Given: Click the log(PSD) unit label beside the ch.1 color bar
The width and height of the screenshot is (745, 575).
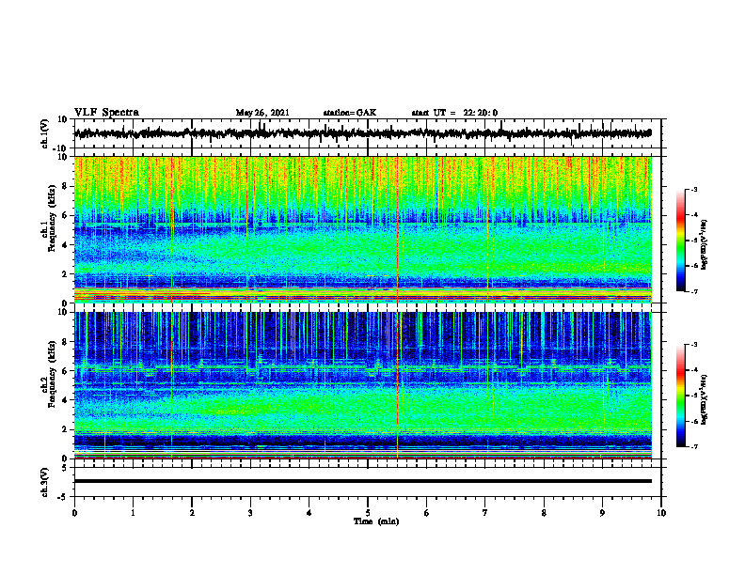Looking at the screenshot, I should [x=705, y=244].
